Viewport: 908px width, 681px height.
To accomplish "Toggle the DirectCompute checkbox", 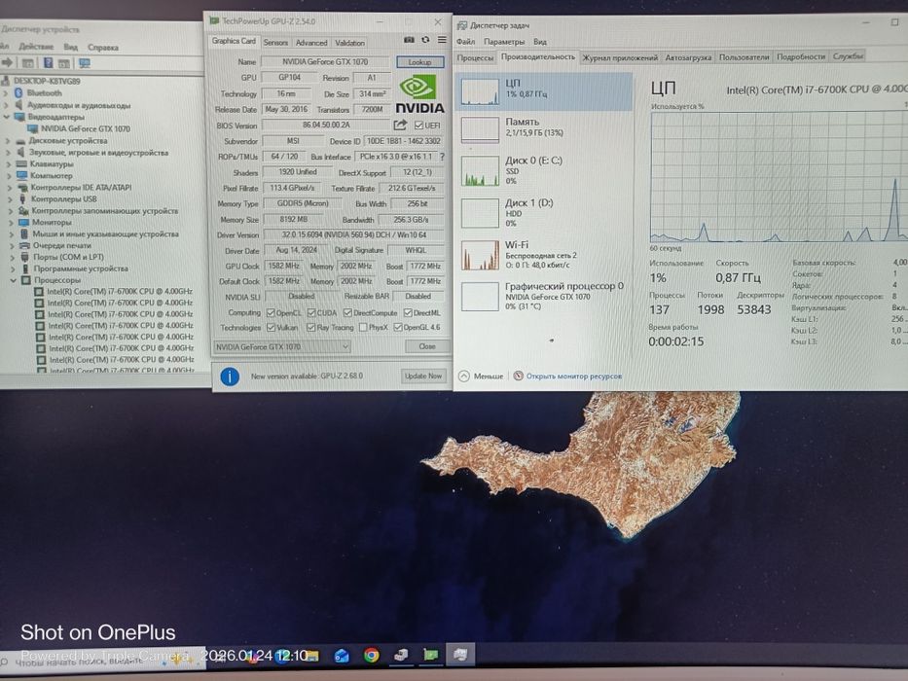I will pos(347,312).
